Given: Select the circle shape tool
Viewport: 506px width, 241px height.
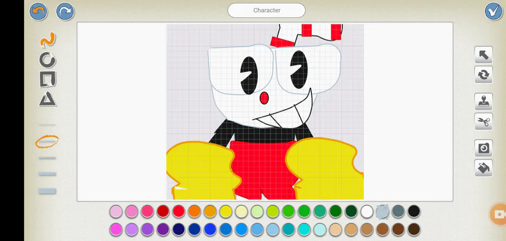Looking at the screenshot, I should (48, 60).
